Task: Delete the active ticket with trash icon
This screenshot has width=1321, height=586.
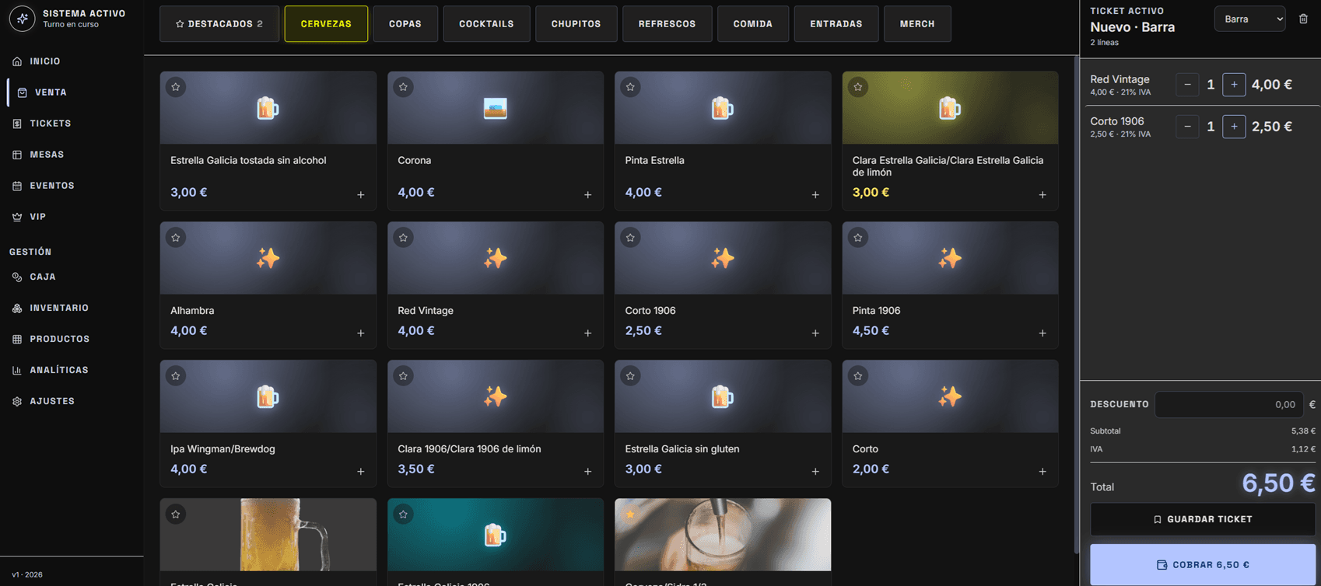Action: pos(1303,19)
